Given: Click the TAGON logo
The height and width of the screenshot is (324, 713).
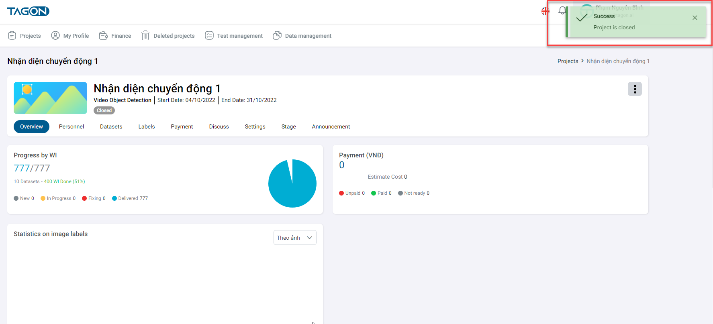Looking at the screenshot, I should point(28,11).
